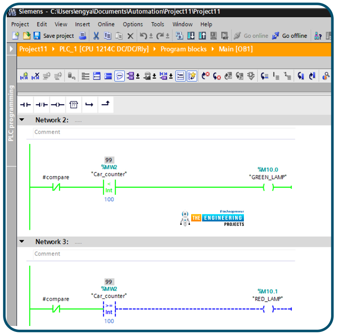
Task: Click the Accessible devices icon
Action: [x=318, y=36]
